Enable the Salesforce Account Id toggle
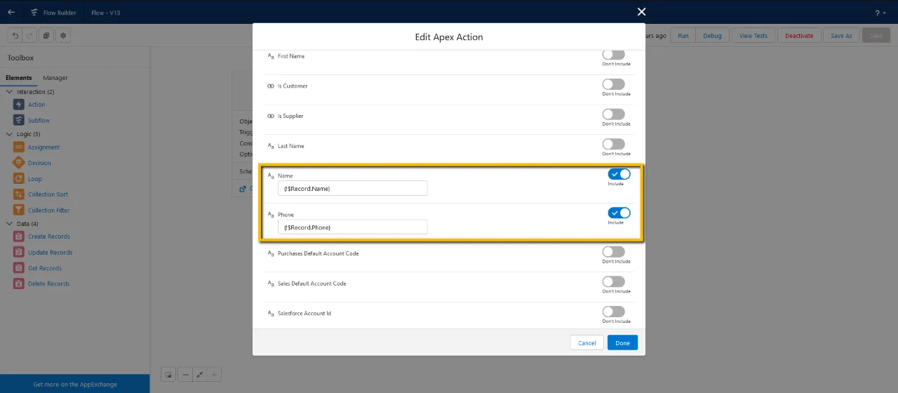 tap(613, 312)
